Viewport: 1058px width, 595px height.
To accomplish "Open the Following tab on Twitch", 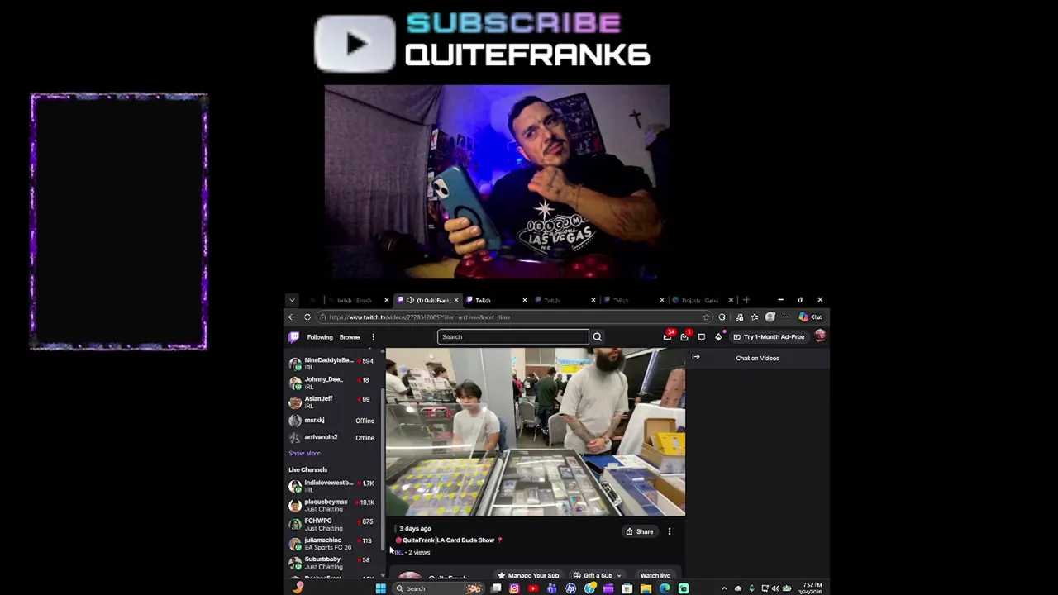I will tap(320, 337).
